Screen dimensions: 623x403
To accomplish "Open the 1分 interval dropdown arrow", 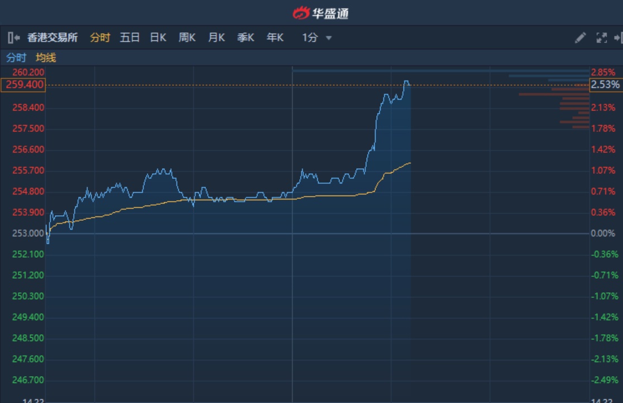I will pos(329,38).
